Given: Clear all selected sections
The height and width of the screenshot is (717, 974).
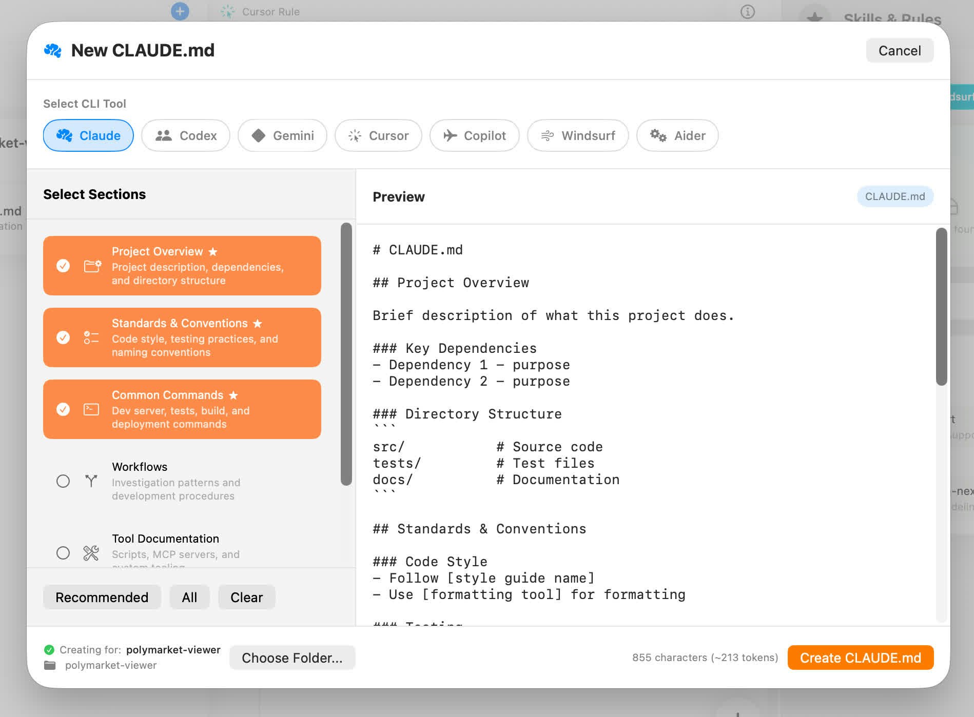Looking at the screenshot, I should click(246, 597).
